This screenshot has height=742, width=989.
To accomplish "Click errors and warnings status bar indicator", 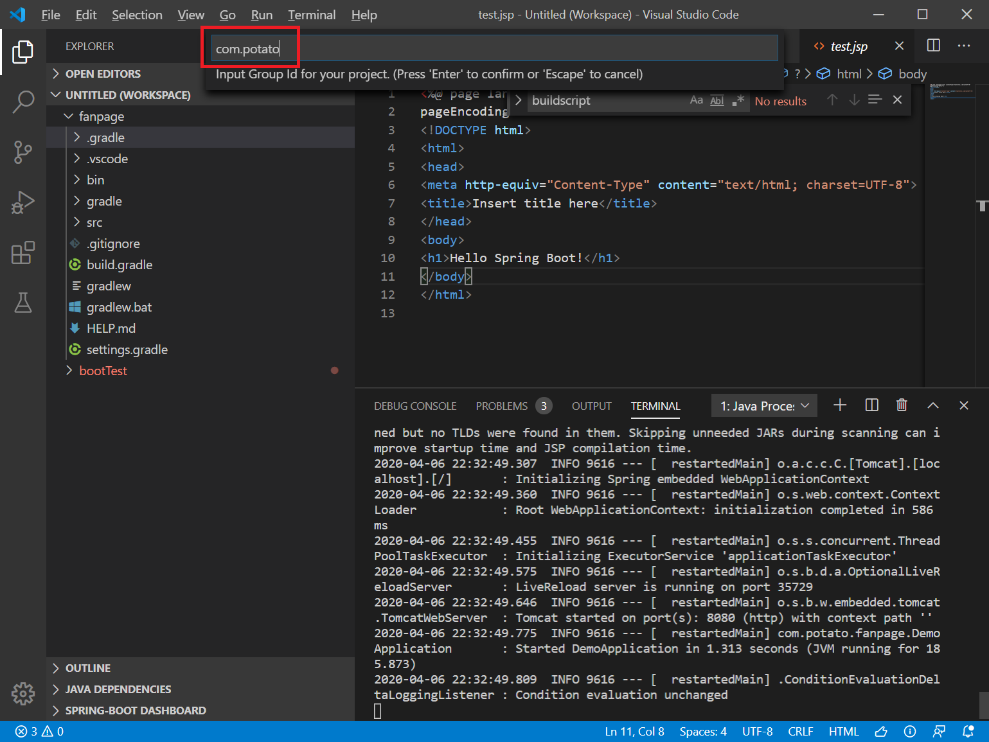I will click(x=39, y=732).
